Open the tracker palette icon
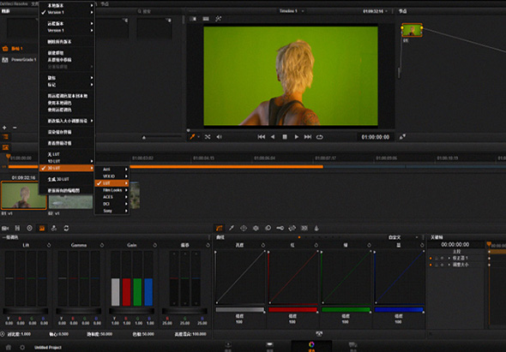This screenshot has height=352, width=506. coord(256,228)
